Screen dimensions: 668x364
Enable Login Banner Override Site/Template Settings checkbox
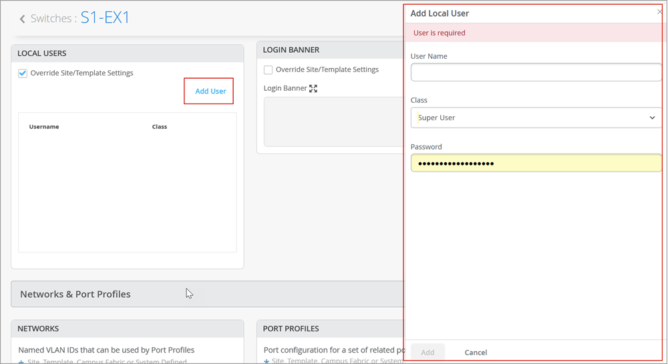[x=268, y=70]
